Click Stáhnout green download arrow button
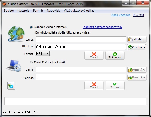151x117 pixels. point(115,55)
